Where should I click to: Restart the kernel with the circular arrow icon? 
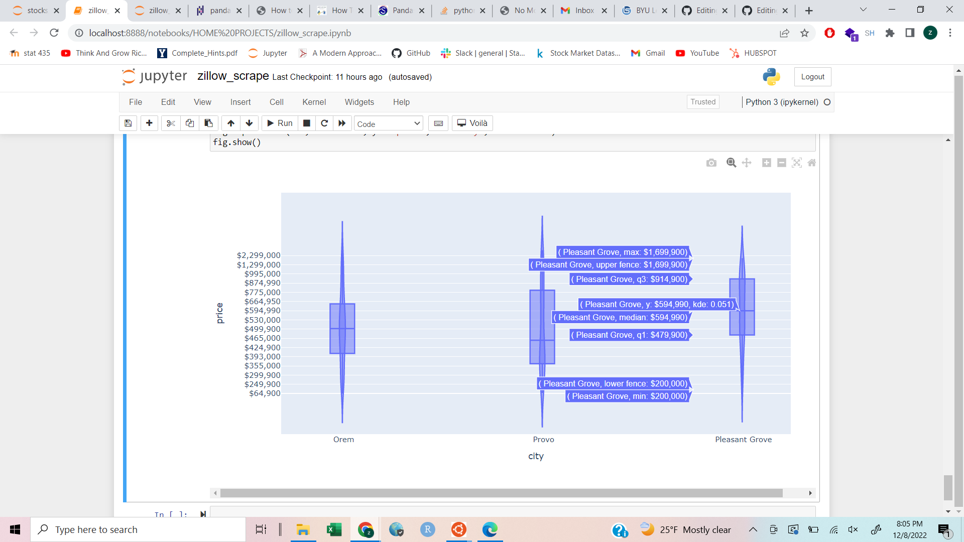pyautogui.click(x=324, y=123)
